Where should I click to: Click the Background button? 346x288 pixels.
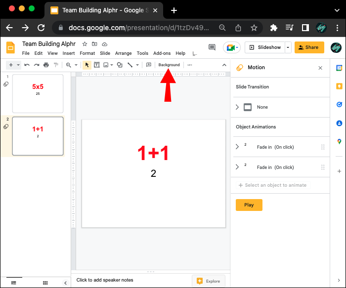click(x=169, y=65)
